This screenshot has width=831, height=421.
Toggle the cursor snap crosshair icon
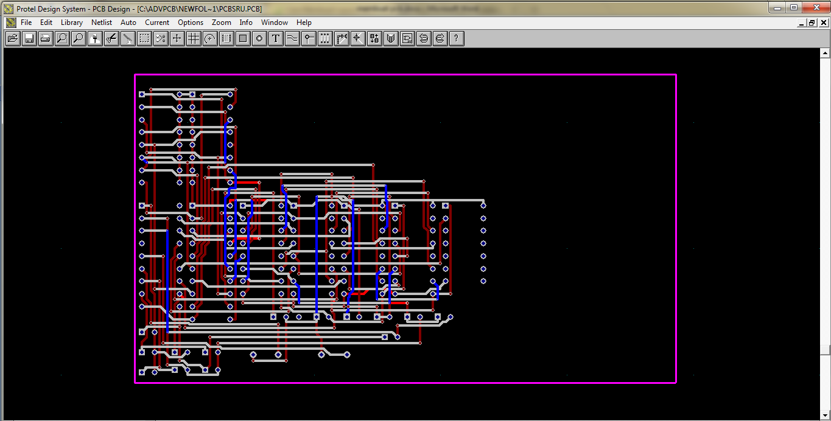(357, 38)
